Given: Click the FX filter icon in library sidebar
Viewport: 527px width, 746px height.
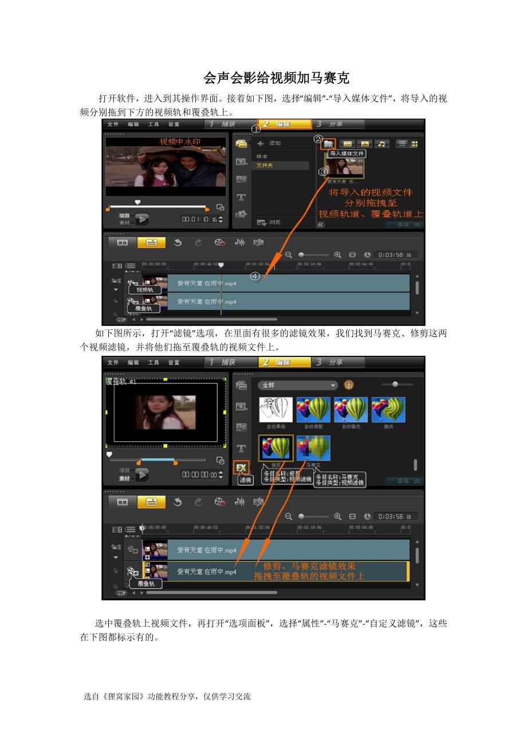Looking at the screenshot, I should [242, 468].
